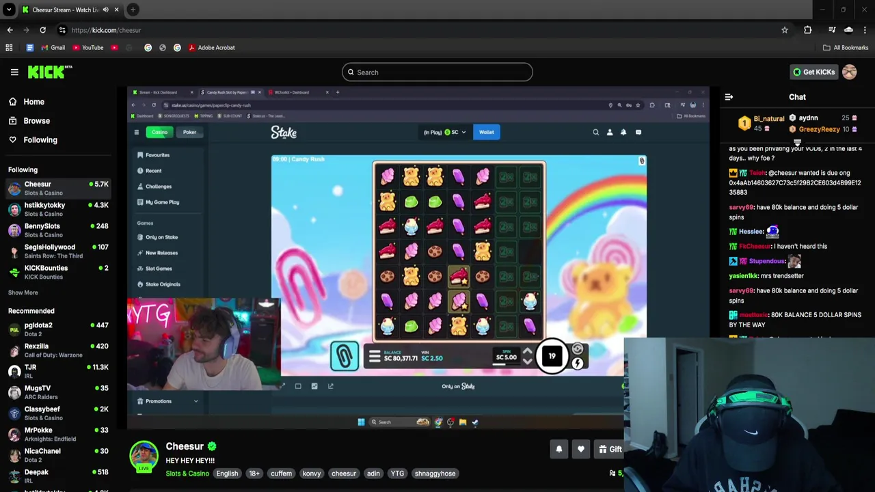The image size is (875, 492).
Task: Click aydnn on the gift leaderboard
Action: pyautogui.click(x=808, y=118)
